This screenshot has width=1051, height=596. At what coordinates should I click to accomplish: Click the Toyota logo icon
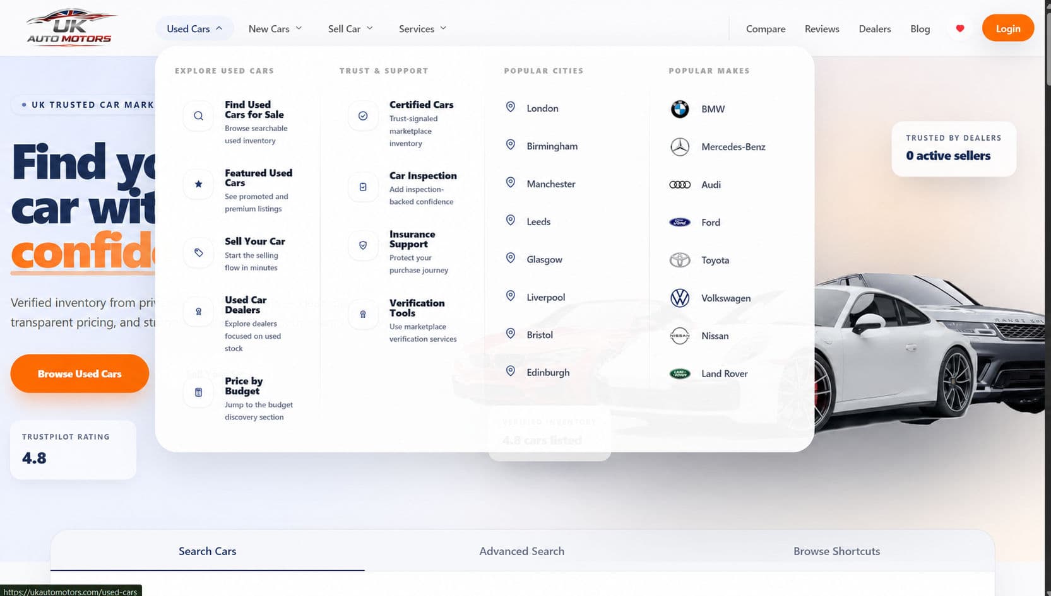pyautogui.click(x=680, y=260)
